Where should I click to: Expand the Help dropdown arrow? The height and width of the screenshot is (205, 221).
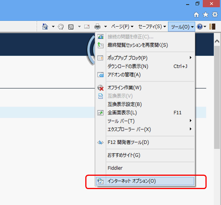205,27
